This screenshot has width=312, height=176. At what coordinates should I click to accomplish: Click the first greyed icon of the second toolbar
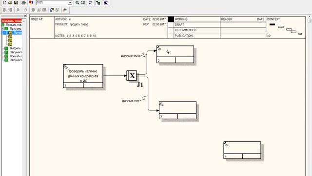tap(5, 10)
